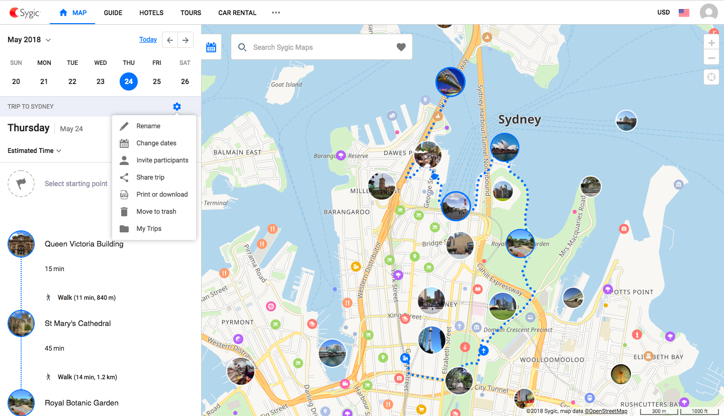
Task: Open the Royal Botanic Garden itinerary entry
Action: pyautogui.click(x=81, y=403)
